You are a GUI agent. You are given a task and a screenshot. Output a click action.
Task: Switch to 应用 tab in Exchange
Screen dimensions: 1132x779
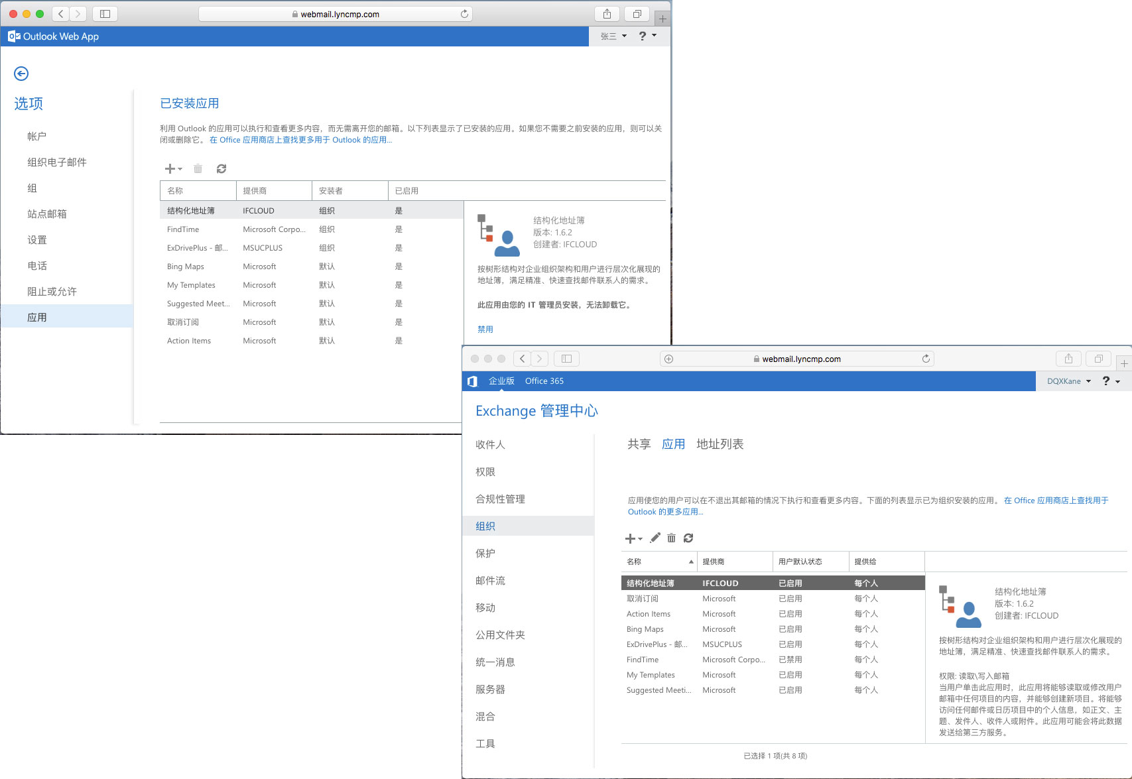[x=674, y=444]
